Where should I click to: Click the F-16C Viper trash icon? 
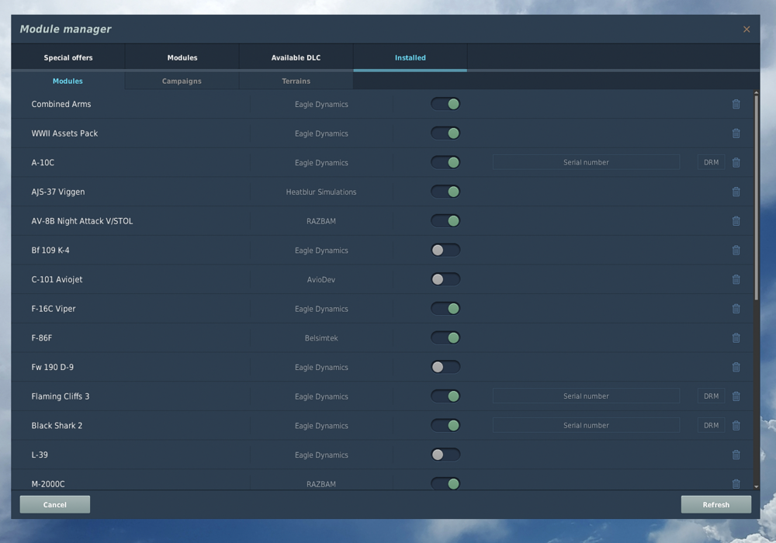736,308
